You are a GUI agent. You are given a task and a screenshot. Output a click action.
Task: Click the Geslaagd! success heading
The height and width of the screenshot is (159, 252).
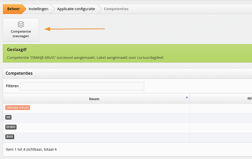17,50
